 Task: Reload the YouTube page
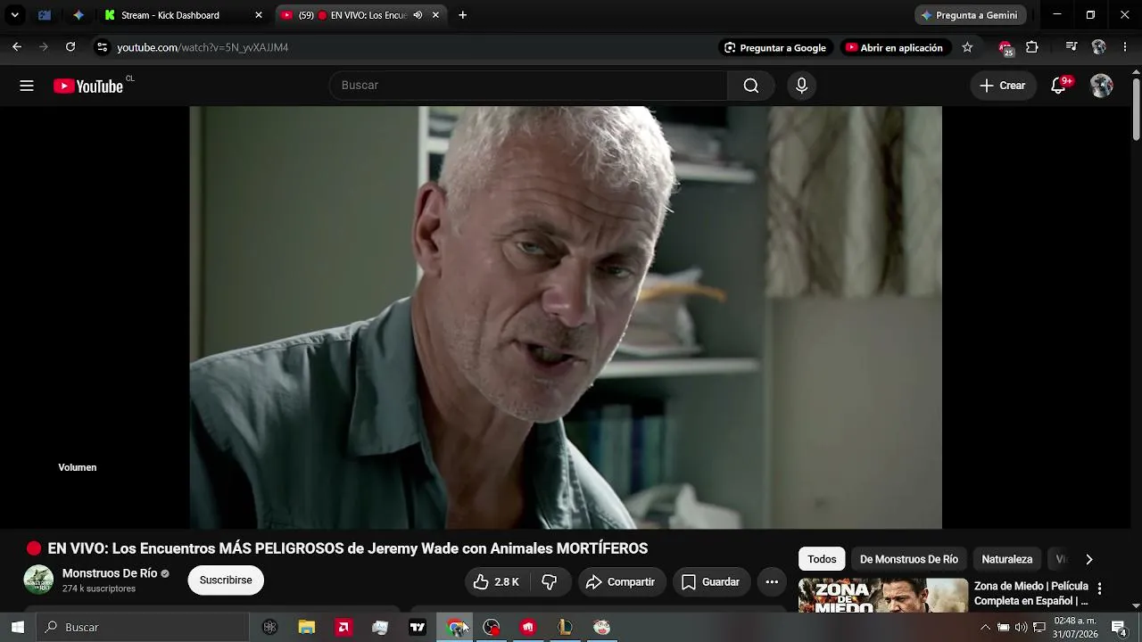(x=70, y=47)
